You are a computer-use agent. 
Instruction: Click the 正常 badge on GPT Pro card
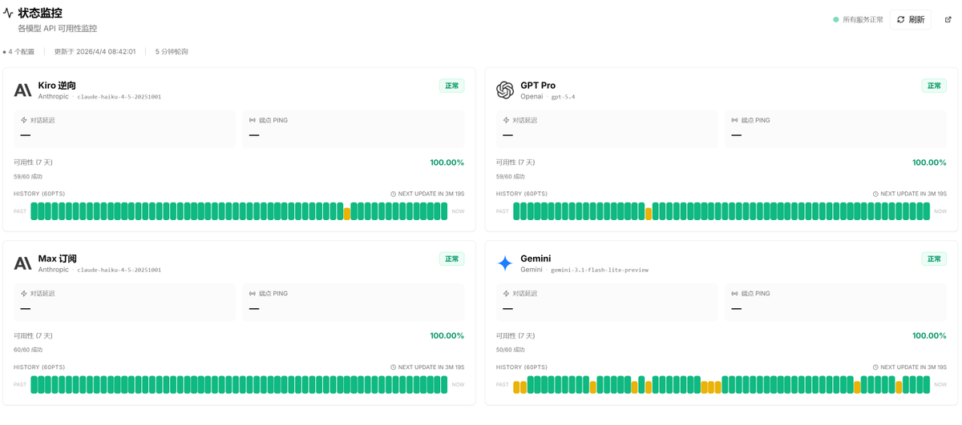[934, 86]
